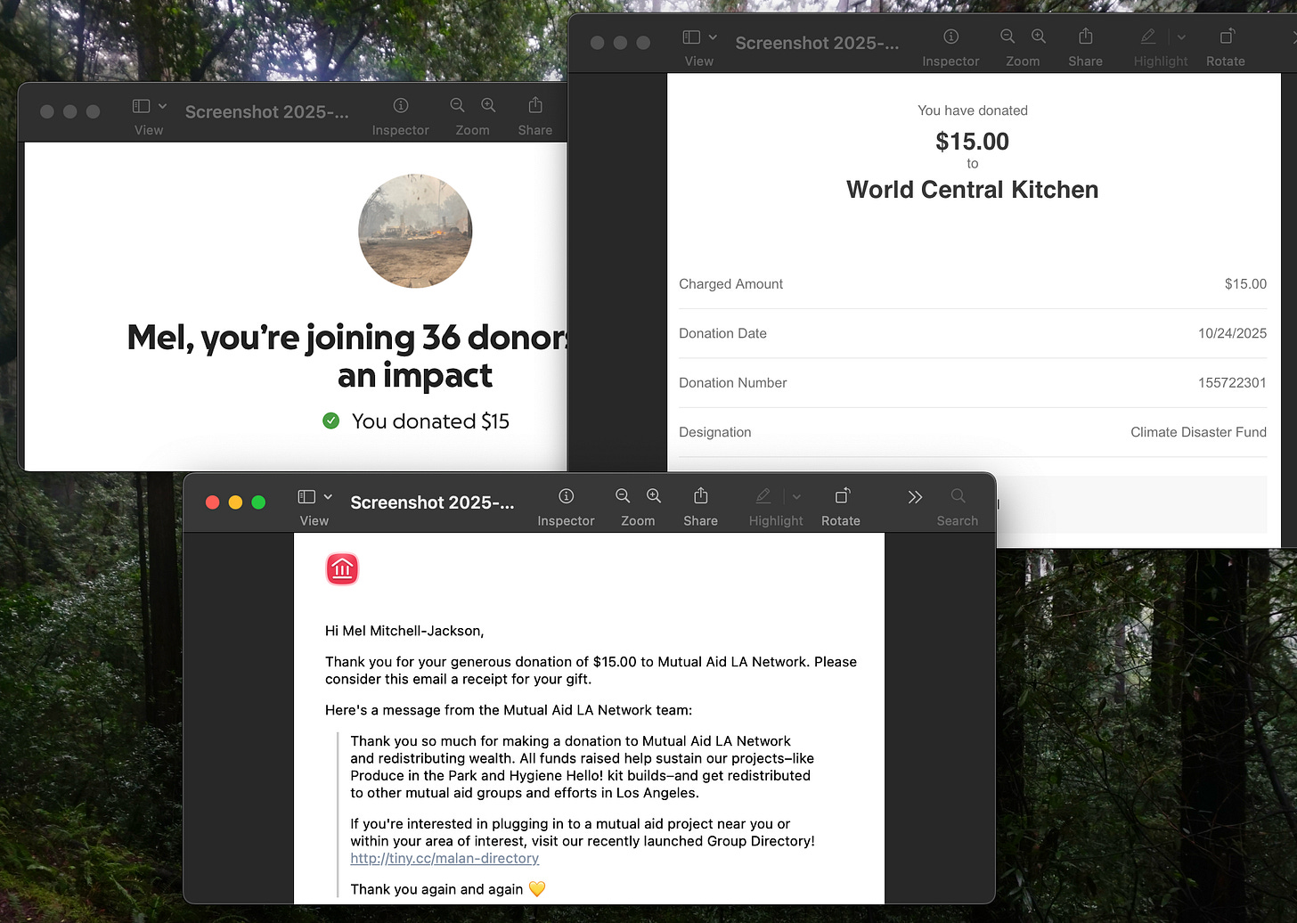The image size is (1297, 923).
Task: Select Highlight pen in Mutual Aid receipt window
Action: 763,496
